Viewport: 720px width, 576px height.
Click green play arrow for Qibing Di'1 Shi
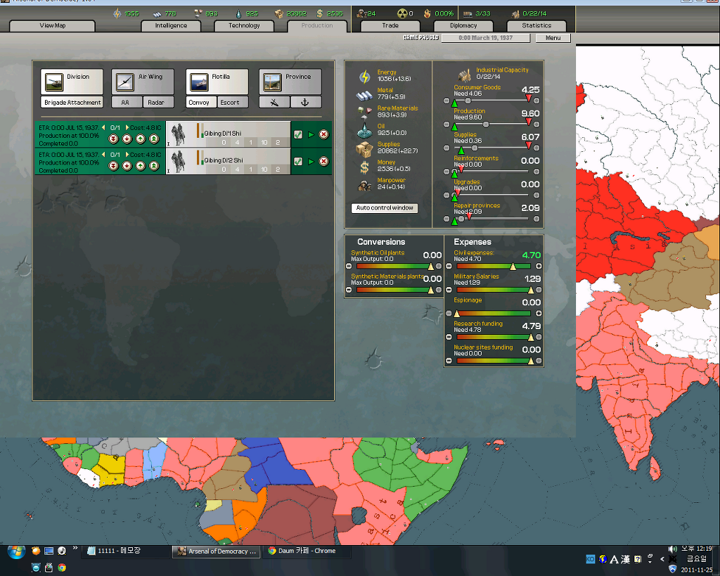click(311, 134)
